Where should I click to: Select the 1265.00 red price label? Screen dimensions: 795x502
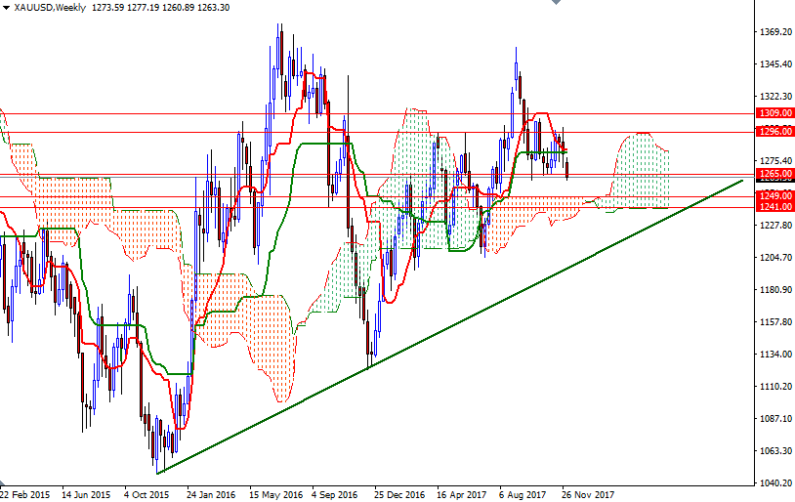774,174
